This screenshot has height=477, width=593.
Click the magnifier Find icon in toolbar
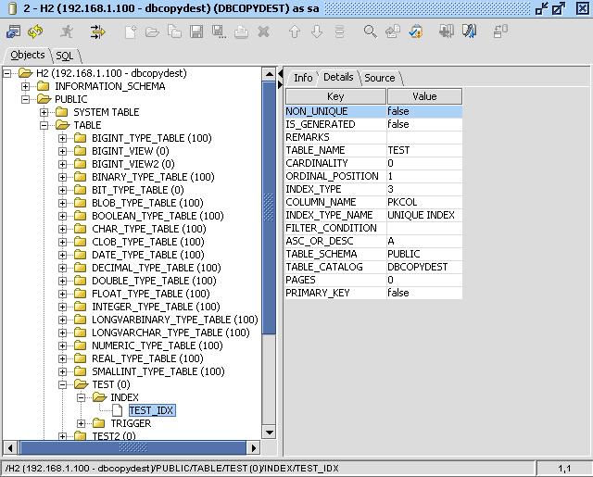370,31
